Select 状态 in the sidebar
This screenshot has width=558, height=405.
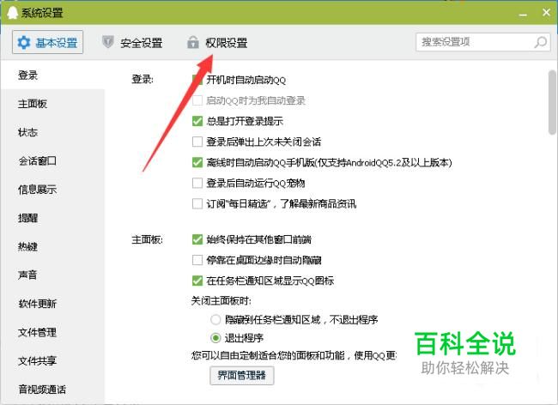[52, 132]
